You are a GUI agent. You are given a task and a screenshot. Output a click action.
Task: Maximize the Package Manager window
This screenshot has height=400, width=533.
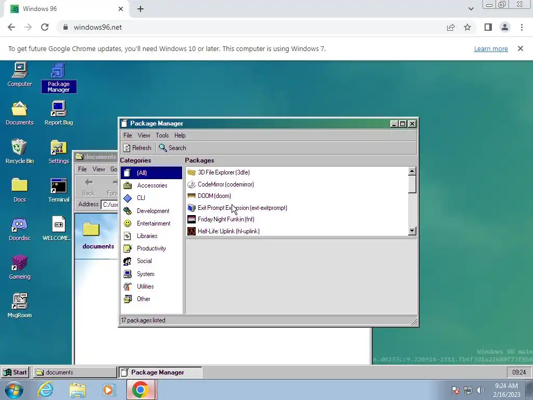pos(403,124)
